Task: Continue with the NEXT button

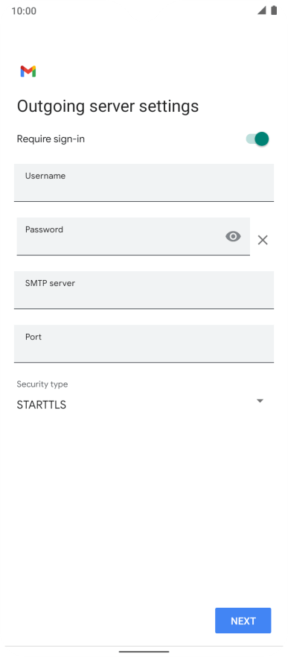Action: coord(243,620)
